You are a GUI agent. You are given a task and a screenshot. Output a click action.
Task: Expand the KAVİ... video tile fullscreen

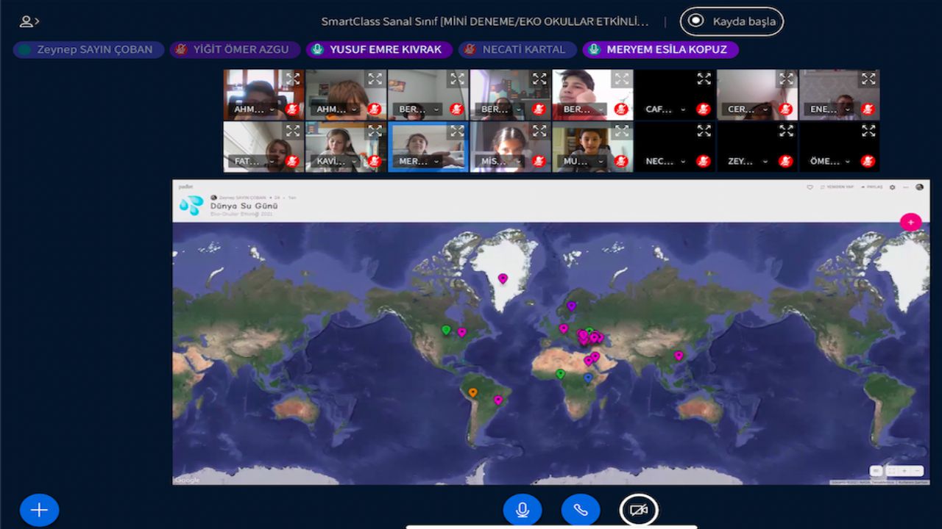tap(375, 131)
